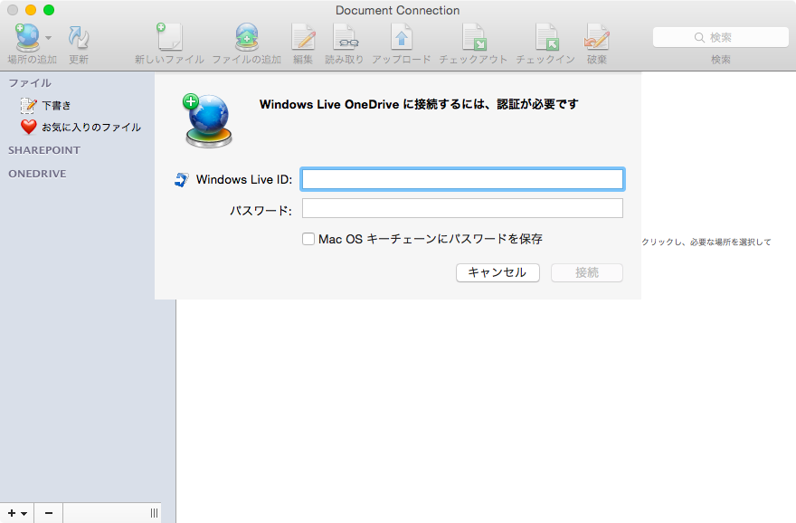The image size is (796, 523).
Task: Click the 破棄 discard icon
Action: coord(596,37)
